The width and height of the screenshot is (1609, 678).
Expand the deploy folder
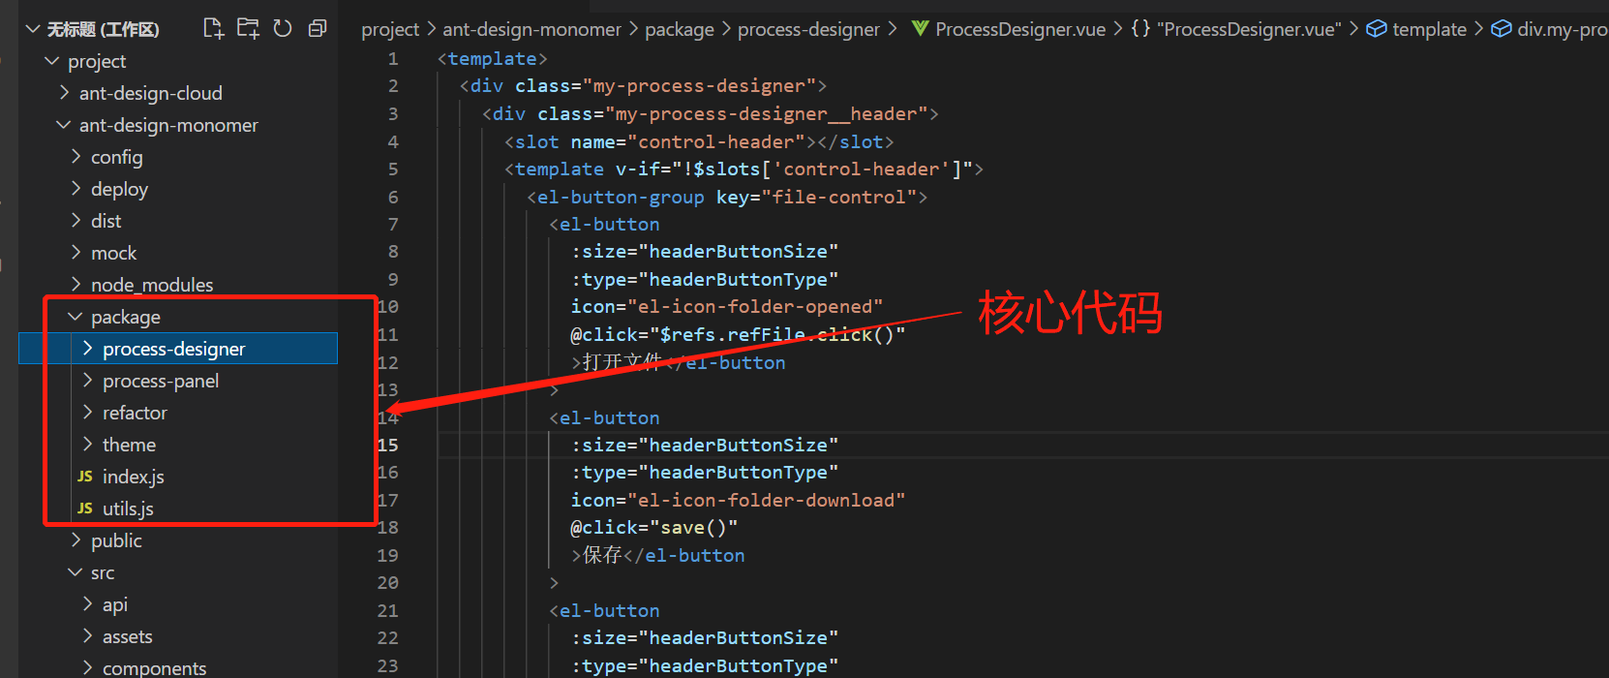[x=76, y=189]
